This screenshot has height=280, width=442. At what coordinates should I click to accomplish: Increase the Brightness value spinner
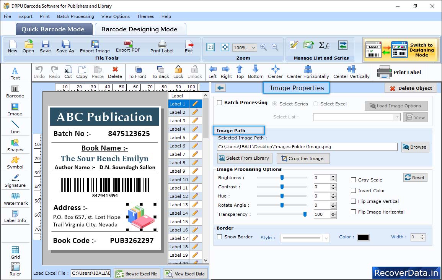(x=333, y=176)
